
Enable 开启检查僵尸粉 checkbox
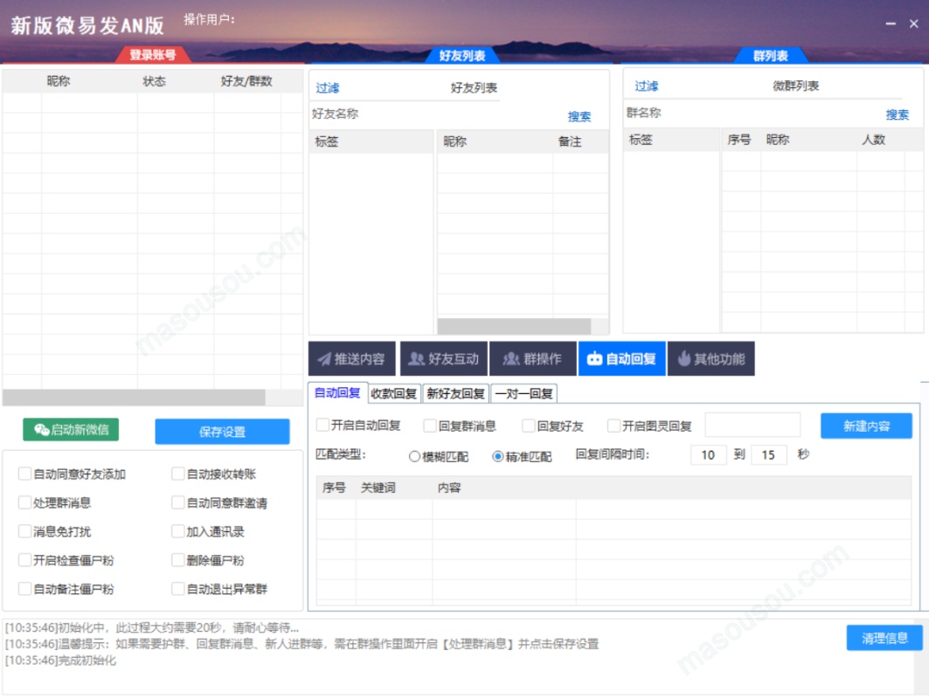coord(24,560)
